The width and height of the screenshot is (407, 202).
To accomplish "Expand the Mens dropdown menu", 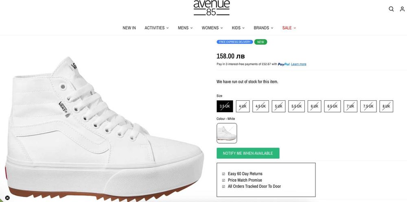I will click(185, 28).
